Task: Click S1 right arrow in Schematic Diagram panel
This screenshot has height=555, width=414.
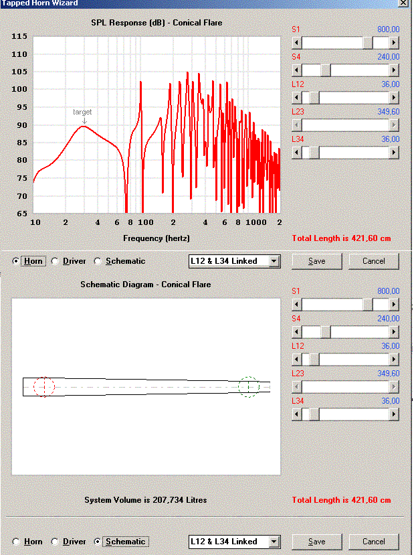Action: tap(394, 305)
